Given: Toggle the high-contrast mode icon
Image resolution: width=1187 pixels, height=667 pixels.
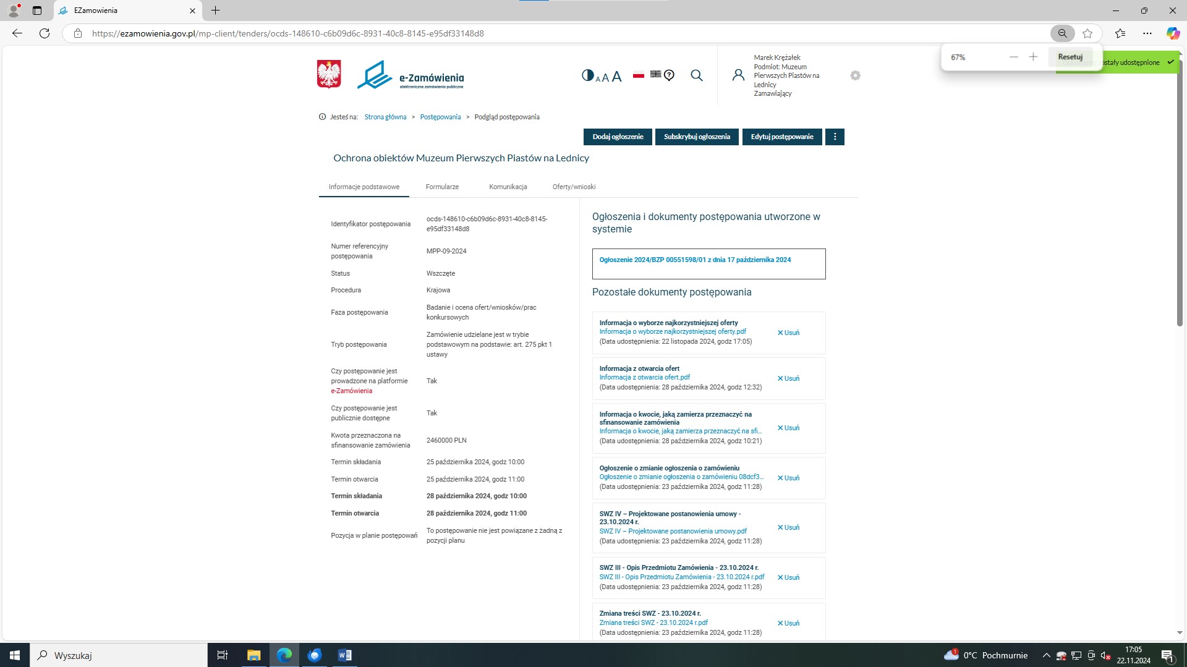Looking at the screenshot, I should (587, 75).
